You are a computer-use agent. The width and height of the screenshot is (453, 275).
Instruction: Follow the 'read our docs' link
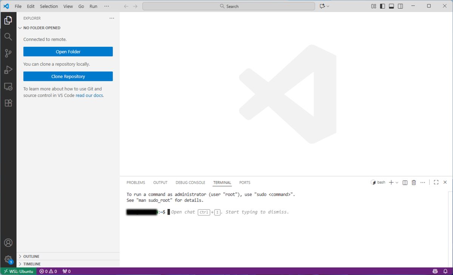pos(89,95)
